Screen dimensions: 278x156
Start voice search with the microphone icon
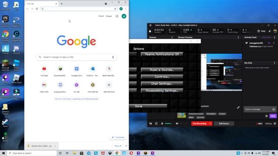[113, 57]
